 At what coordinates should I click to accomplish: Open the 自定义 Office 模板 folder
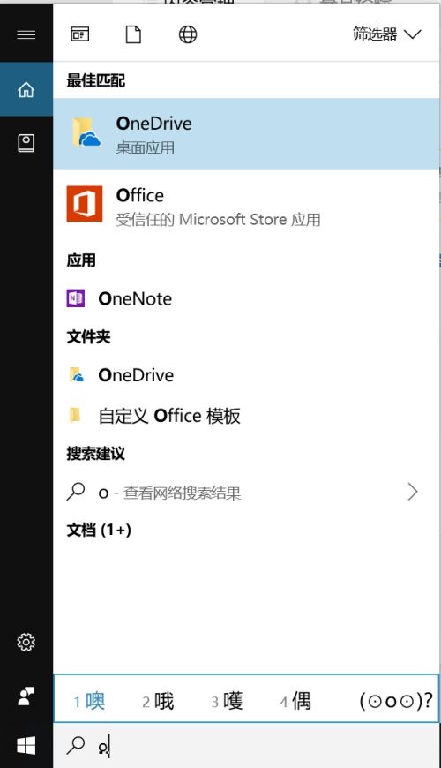point(246,416)
